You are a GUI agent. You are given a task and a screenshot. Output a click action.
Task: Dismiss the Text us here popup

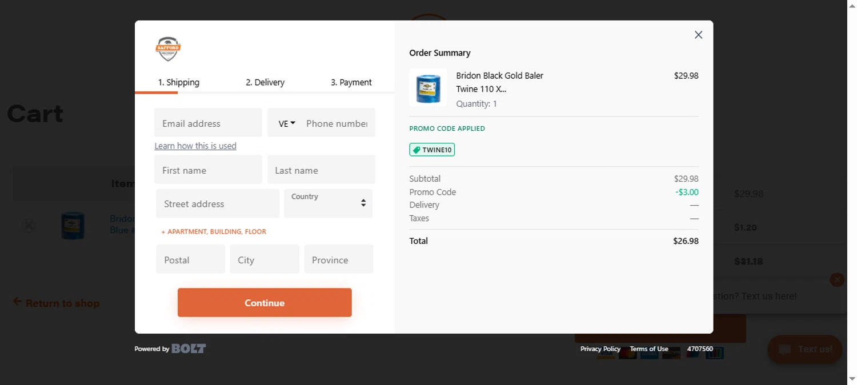(837, 280)
